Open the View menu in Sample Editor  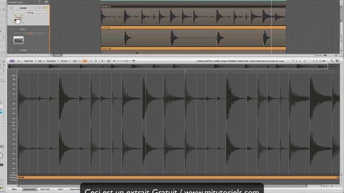pyautogui.click(x=76, y=61)
